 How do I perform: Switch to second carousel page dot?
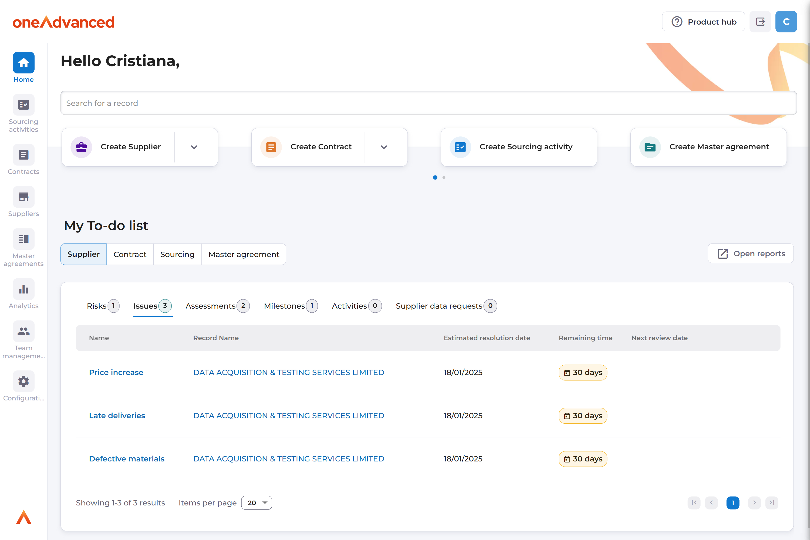click(444, 177)
